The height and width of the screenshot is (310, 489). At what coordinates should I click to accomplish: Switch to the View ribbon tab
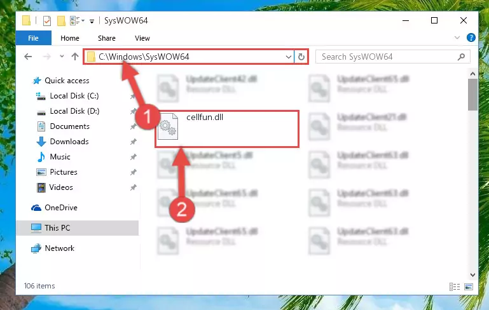point(142,38)
